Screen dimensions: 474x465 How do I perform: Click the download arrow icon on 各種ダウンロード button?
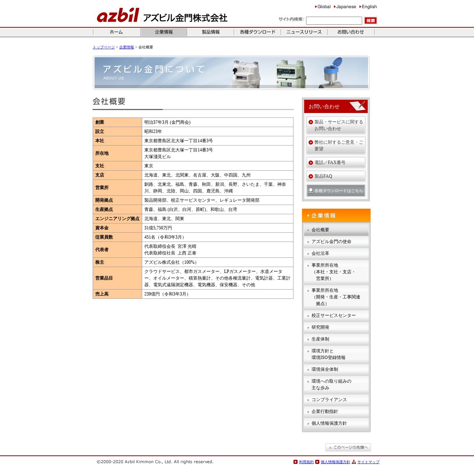[x=311, y=191]
